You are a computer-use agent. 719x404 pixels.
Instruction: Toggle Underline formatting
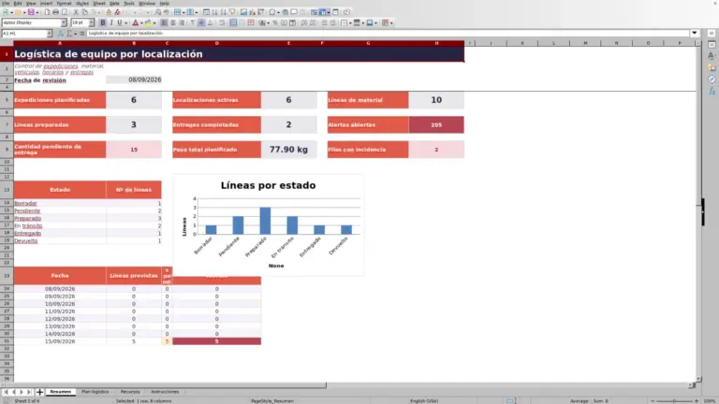pos(120,22)
